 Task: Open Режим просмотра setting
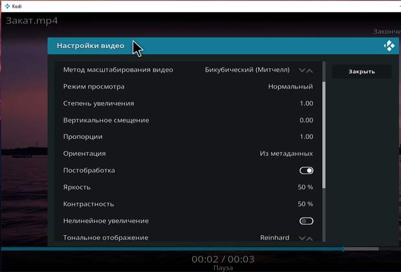click(x=188, y=87)
